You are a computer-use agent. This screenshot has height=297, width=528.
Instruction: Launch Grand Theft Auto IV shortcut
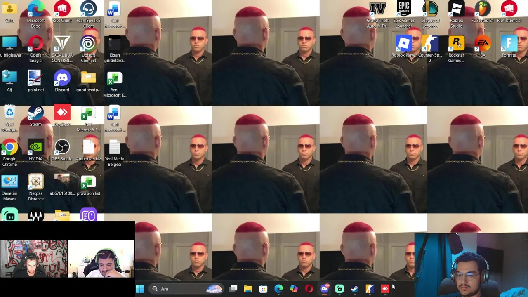pyautogui.click(x=377, y=15)
